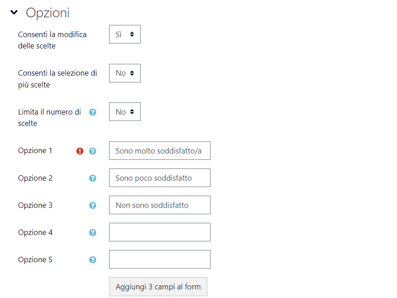Show help for Opzione 2
This screenshot has height=298, width=397.
pyautogui.click(x=93, y=178)
